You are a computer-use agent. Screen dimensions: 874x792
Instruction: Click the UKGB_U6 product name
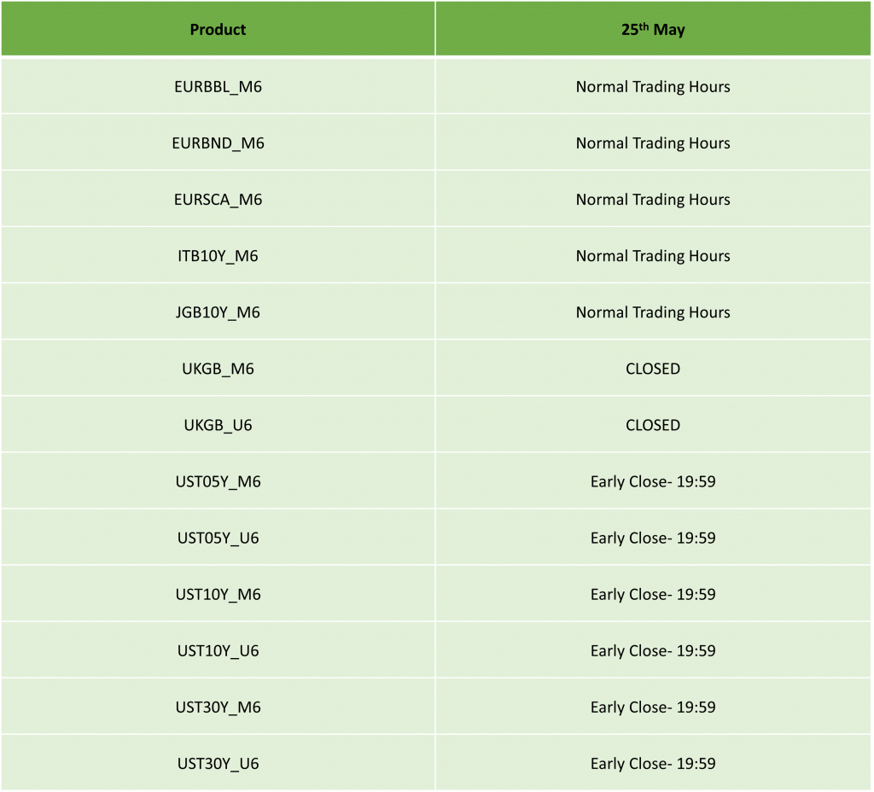tap(218, 424)
